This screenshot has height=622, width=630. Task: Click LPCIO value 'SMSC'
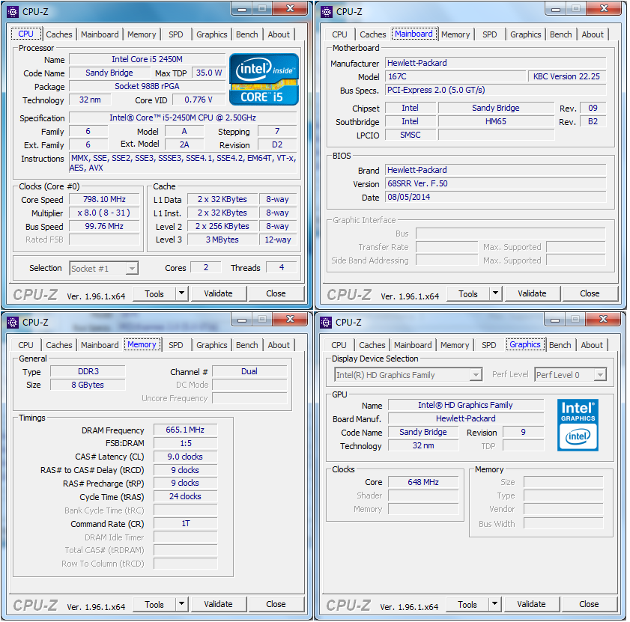pyautogui.click(x=411, y=135)
